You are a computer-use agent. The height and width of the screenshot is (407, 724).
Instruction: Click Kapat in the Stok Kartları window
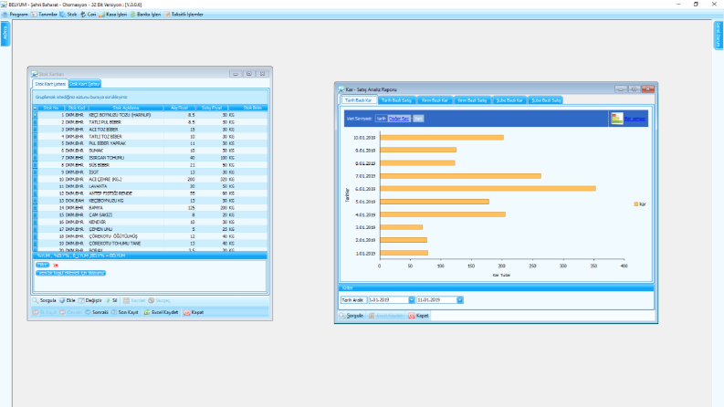point(194,312)
